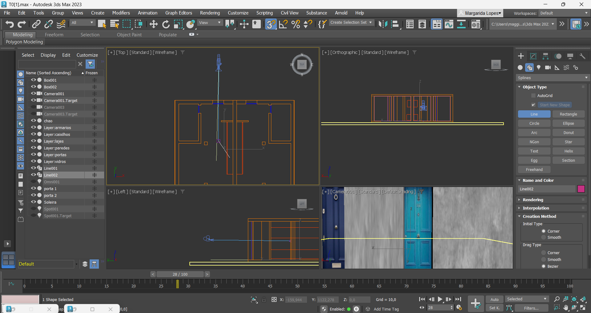Enable the Angle Snap toggle
The height and width of the screenshot is (313, 591).
tap(283, 24)
